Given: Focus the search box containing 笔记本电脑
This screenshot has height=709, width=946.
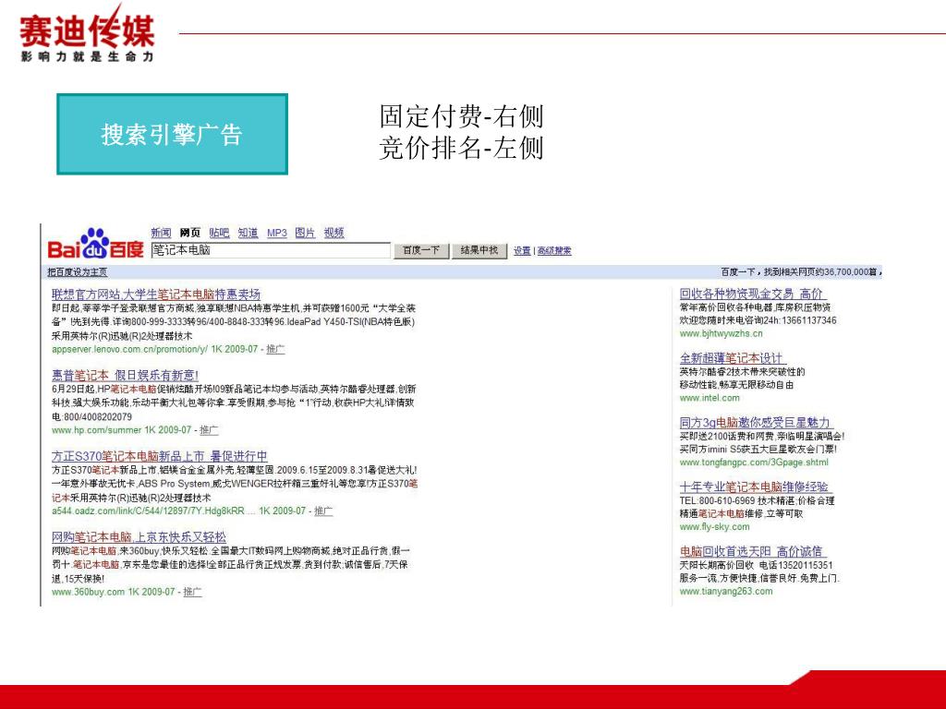Looking at the screenshot, I should (x=271, y=250).
